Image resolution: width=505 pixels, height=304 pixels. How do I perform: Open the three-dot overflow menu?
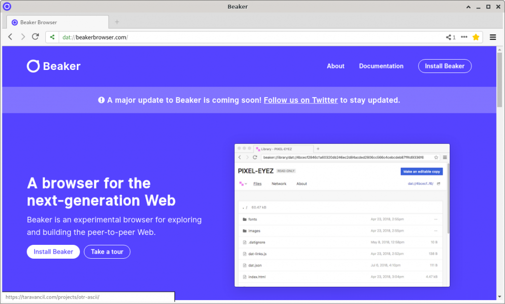click(x=464, y=36)
